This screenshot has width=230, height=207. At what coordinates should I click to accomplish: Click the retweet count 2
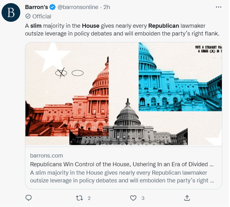point(89,198)
